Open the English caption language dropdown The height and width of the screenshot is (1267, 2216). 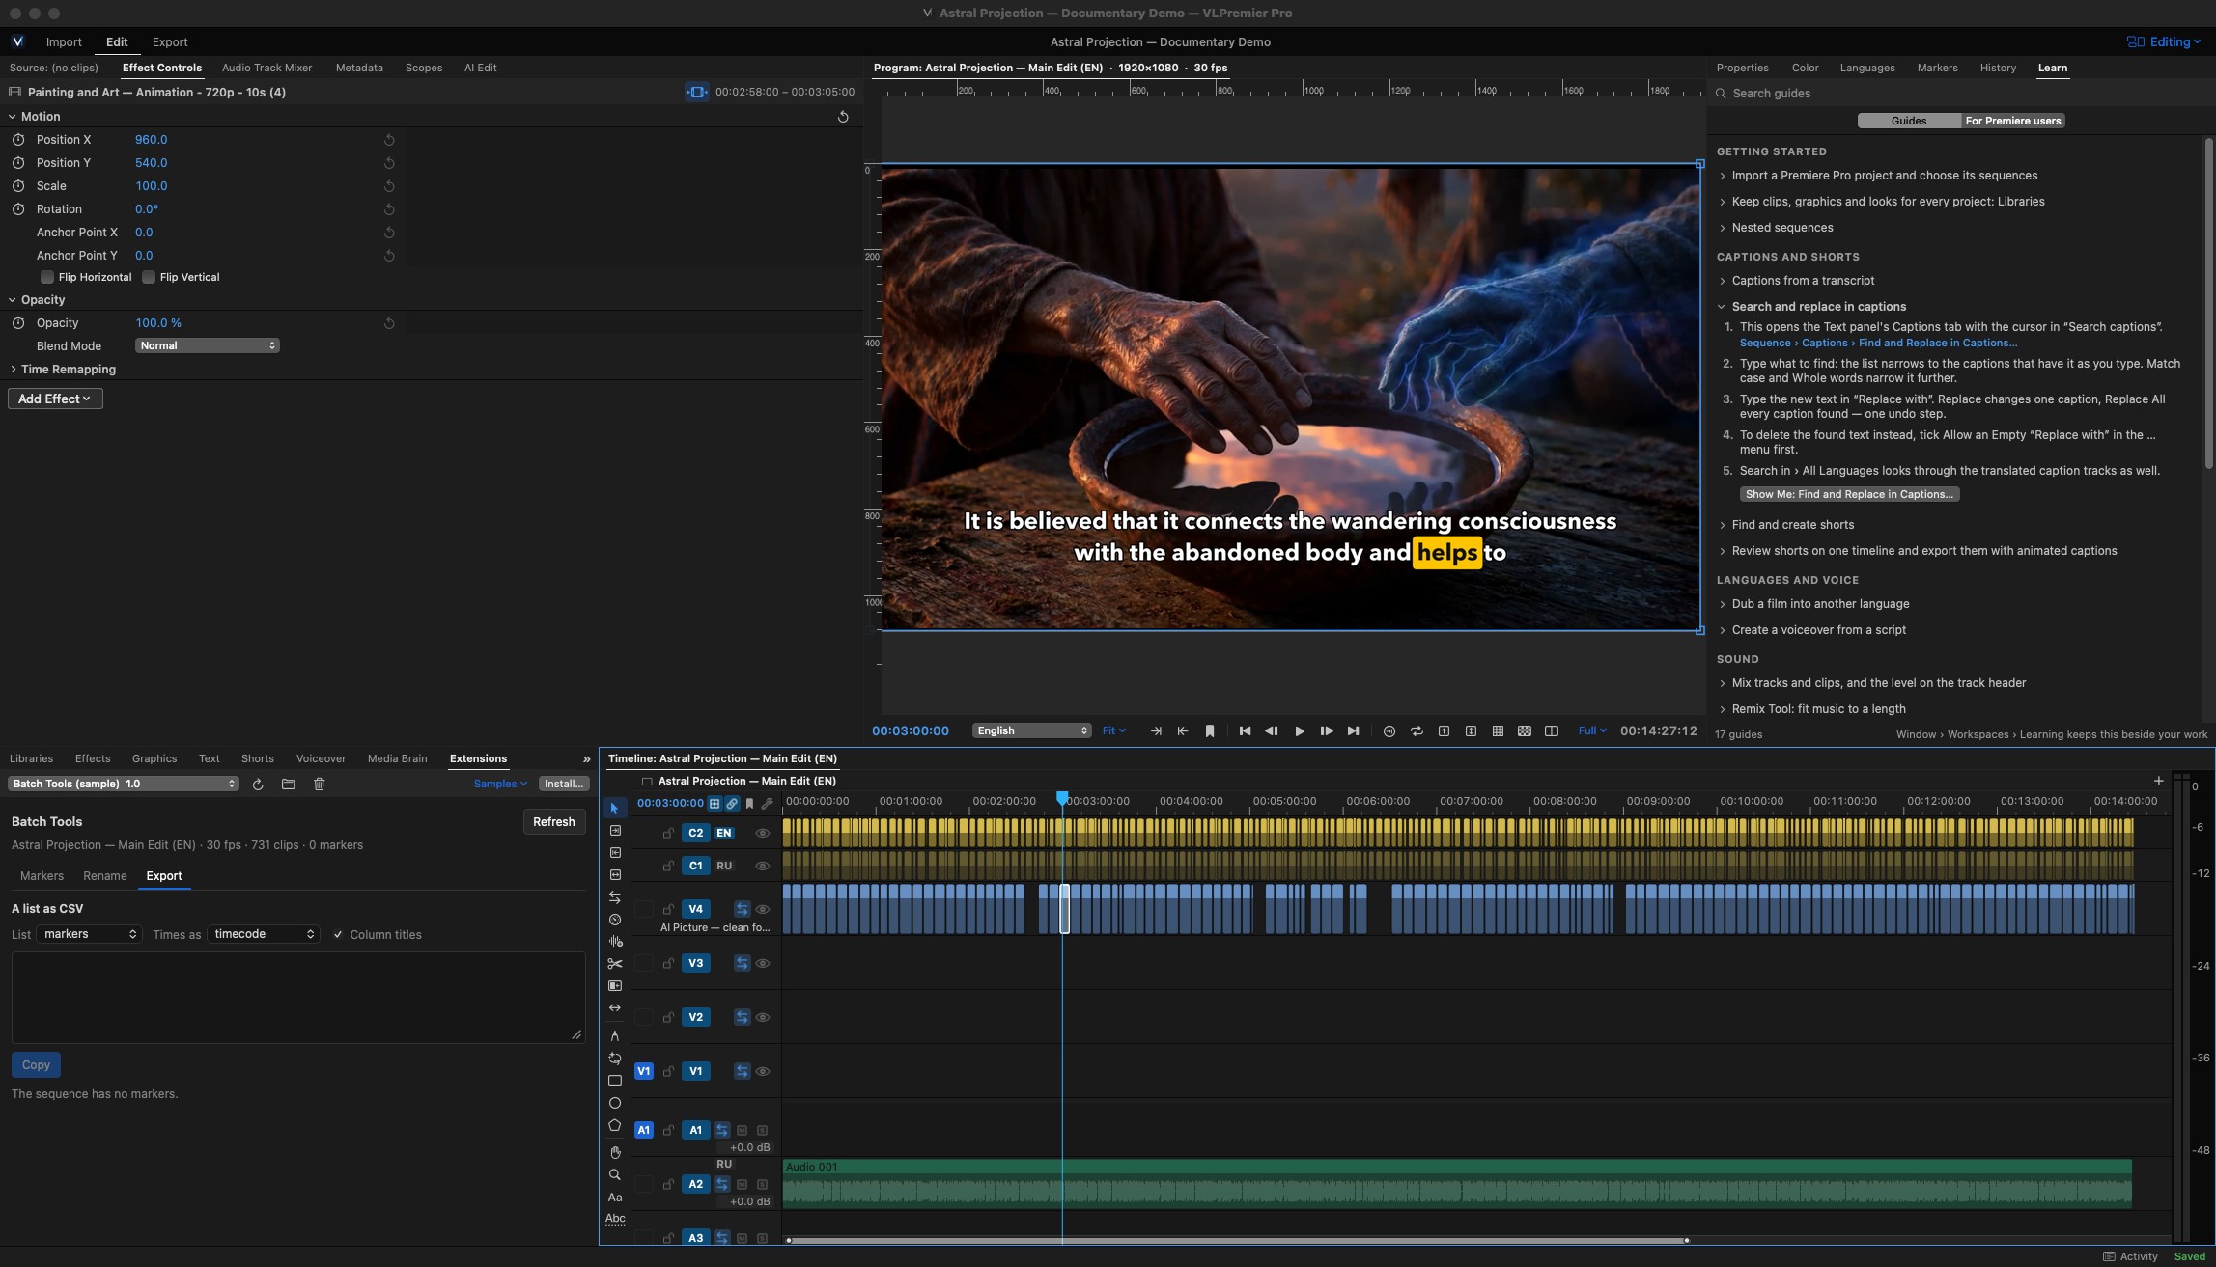coord(1032,730)
